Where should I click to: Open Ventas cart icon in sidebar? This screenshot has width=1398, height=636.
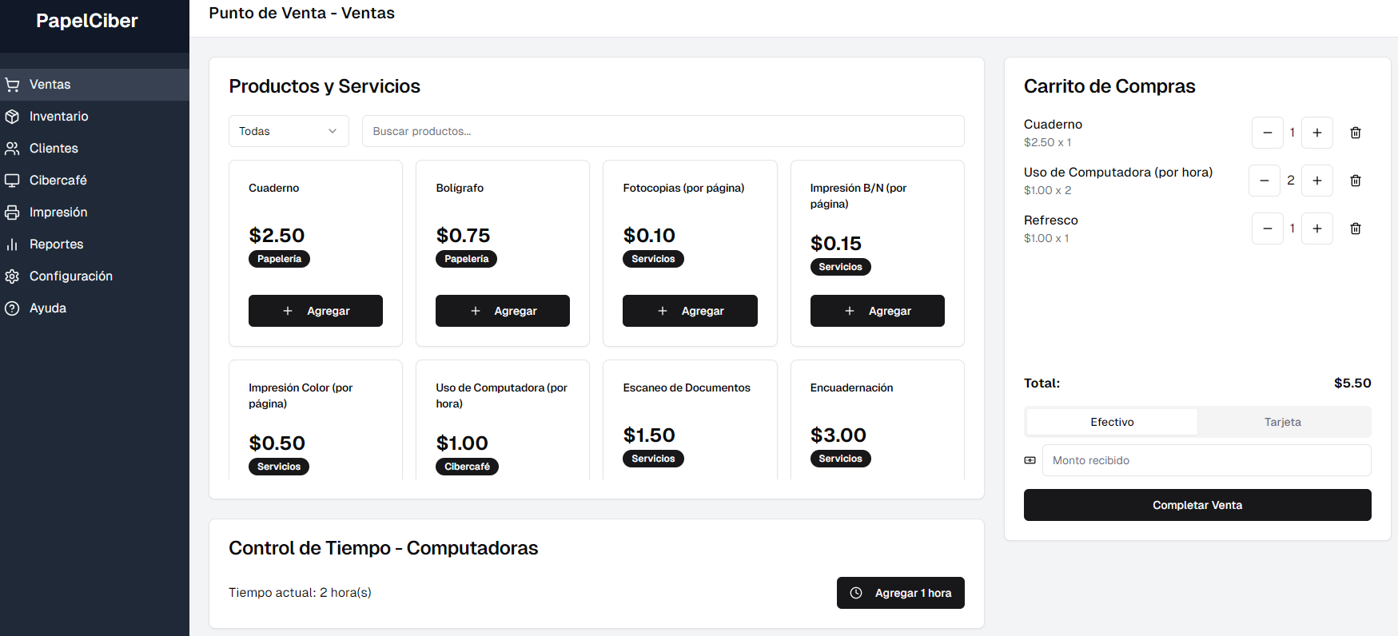(x=12, y=85)
